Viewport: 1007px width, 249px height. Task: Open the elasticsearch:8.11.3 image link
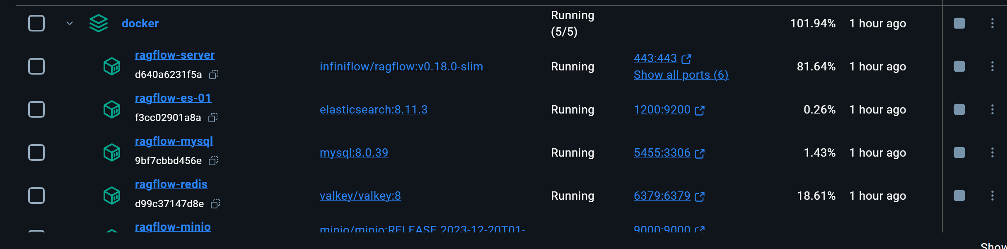click(x=374, y=109)
